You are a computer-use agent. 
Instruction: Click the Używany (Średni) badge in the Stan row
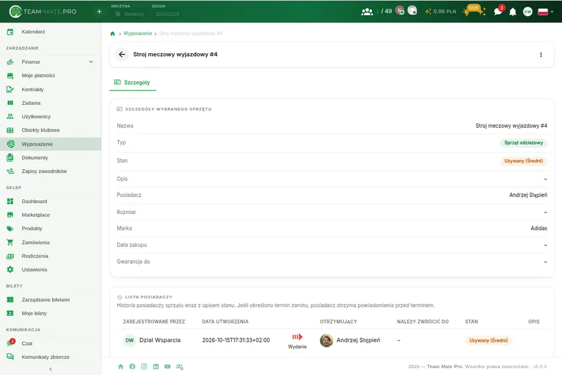[x=523, y=161]
